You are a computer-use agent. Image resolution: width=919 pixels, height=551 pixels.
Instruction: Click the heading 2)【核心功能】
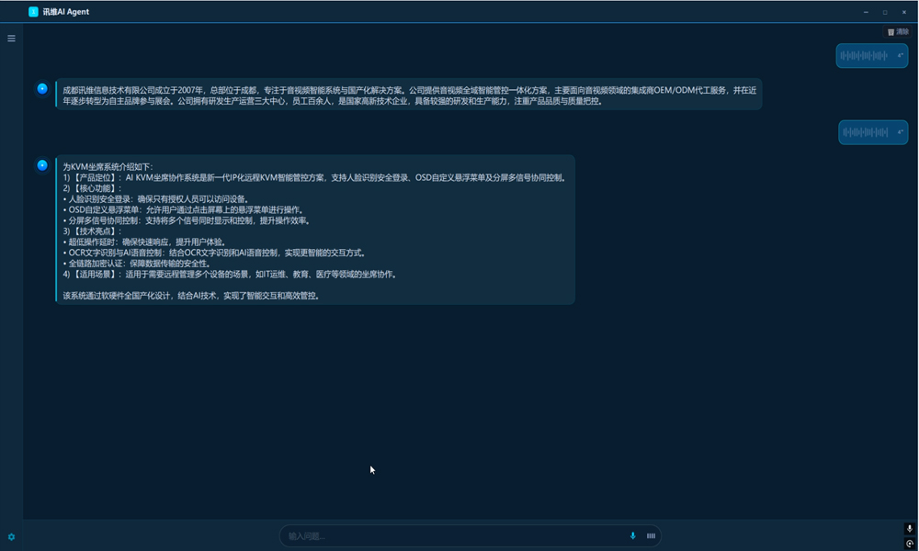pos(92,188)
